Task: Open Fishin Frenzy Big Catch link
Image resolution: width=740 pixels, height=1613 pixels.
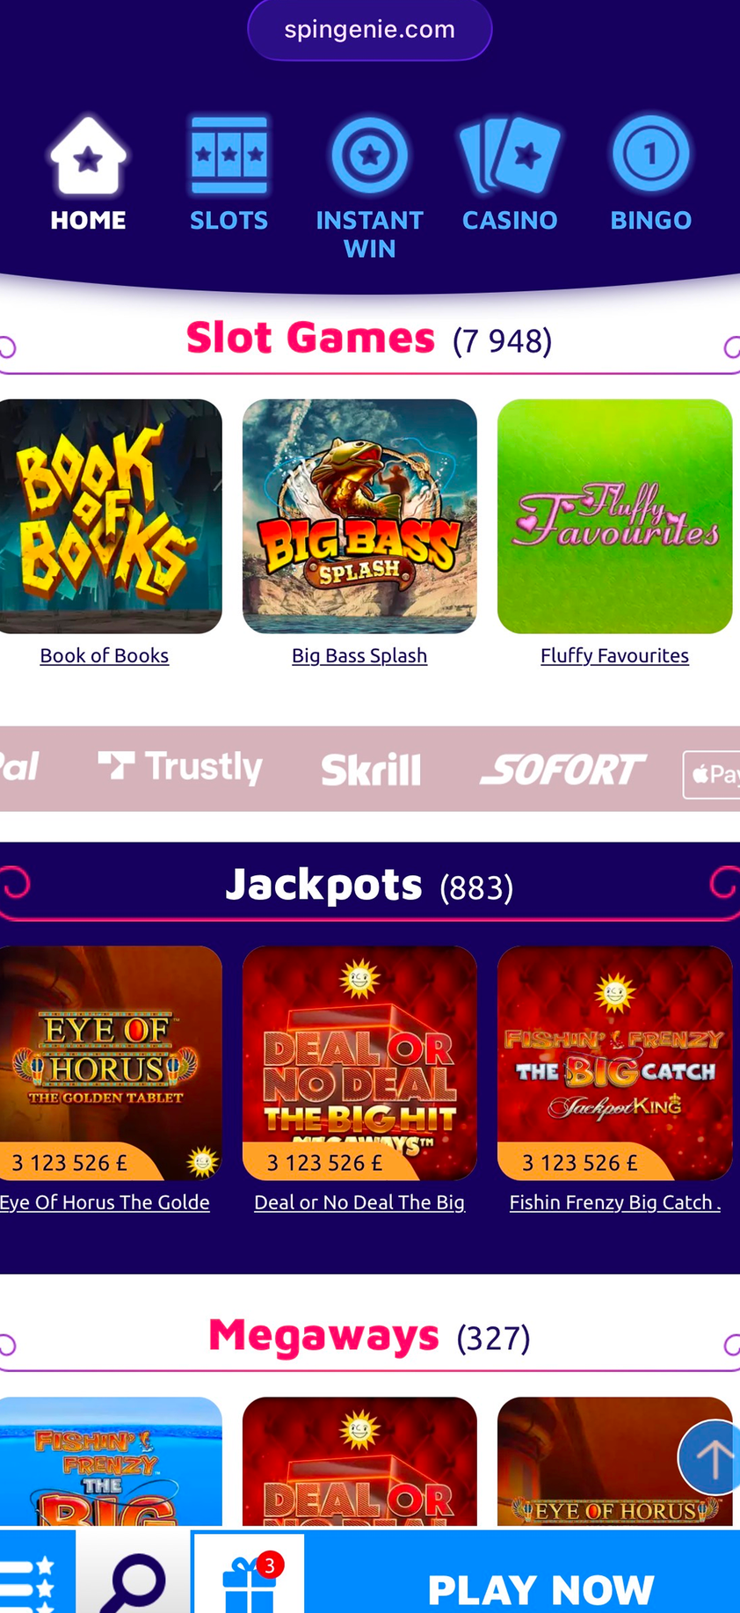Action: 615,1202
